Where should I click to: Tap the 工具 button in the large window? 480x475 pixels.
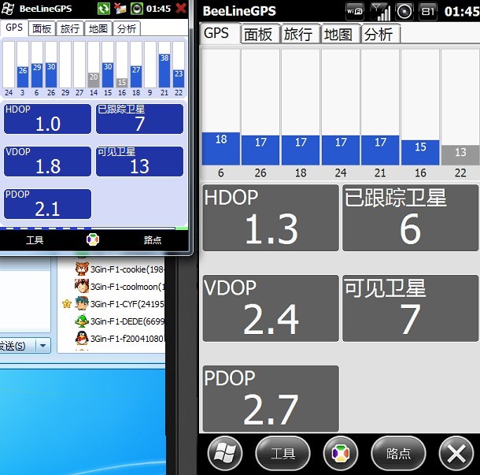(x=282, y=453)
